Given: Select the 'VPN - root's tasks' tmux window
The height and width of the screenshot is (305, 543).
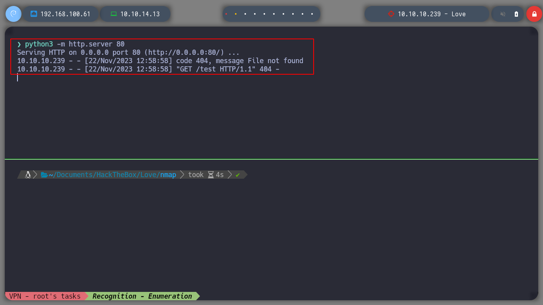Looking at the screenshot, I should pos(45,296).
